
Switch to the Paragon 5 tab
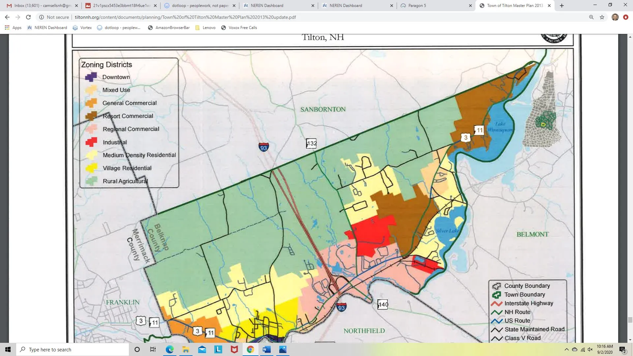click(x=435, y=6)
